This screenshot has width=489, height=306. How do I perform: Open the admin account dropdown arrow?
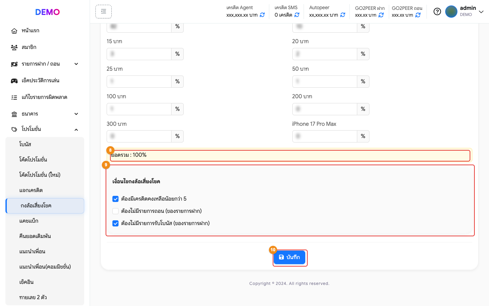coord(481,12)
